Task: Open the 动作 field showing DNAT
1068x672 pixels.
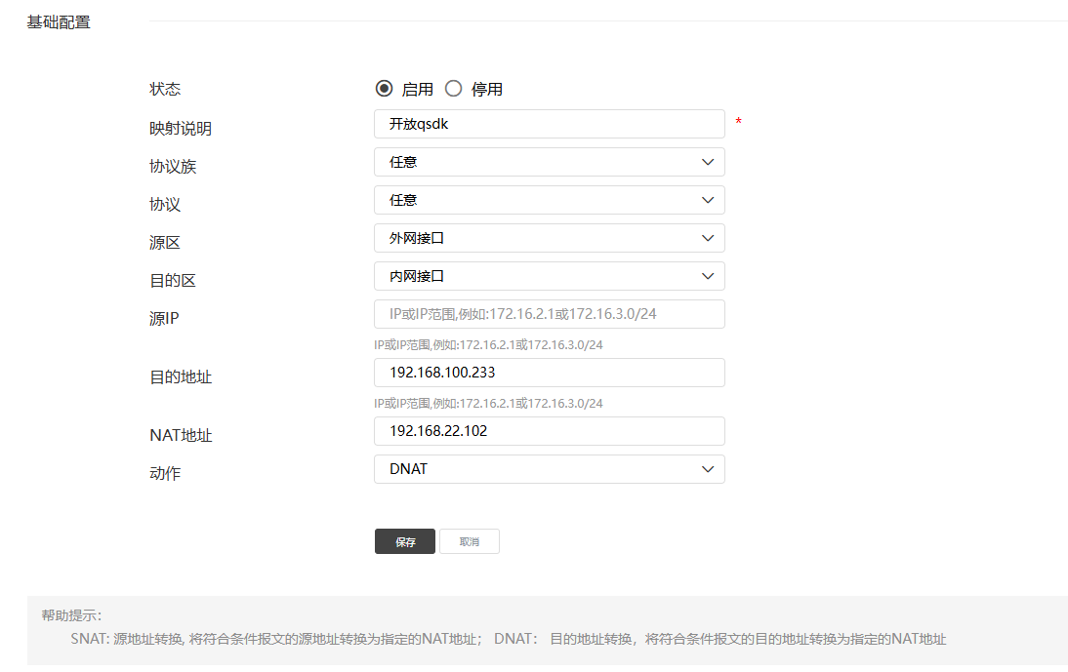Action: coord(537,469)
